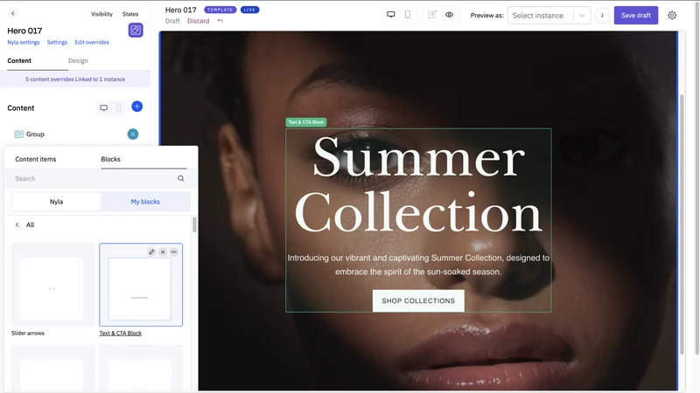Click the Text & CTA Block name link
This screenshot has height=393, width=700.
[120, 334]
